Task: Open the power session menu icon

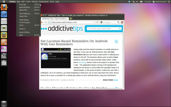Action: [x=169, y=2]
